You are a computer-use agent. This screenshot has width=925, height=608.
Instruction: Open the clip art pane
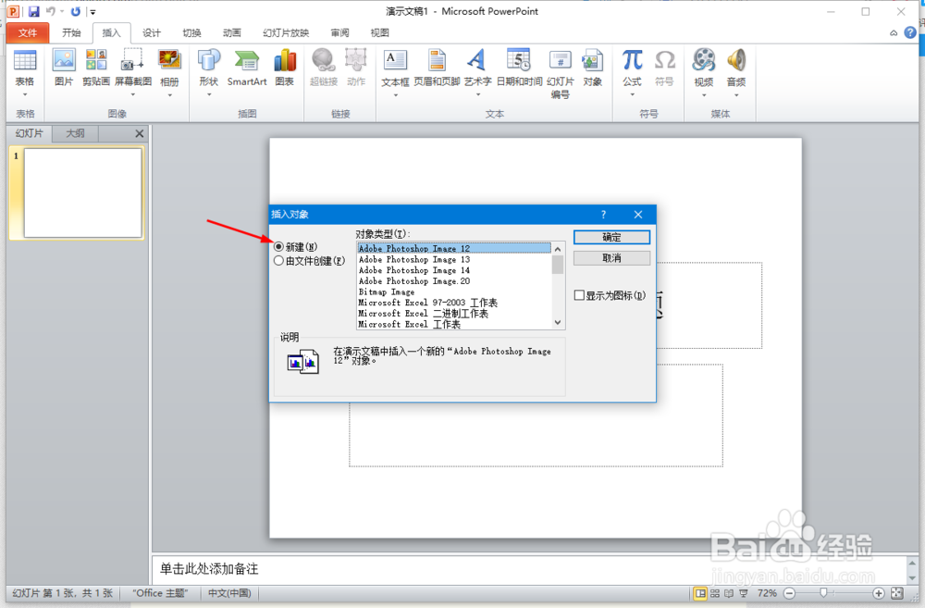96,68
